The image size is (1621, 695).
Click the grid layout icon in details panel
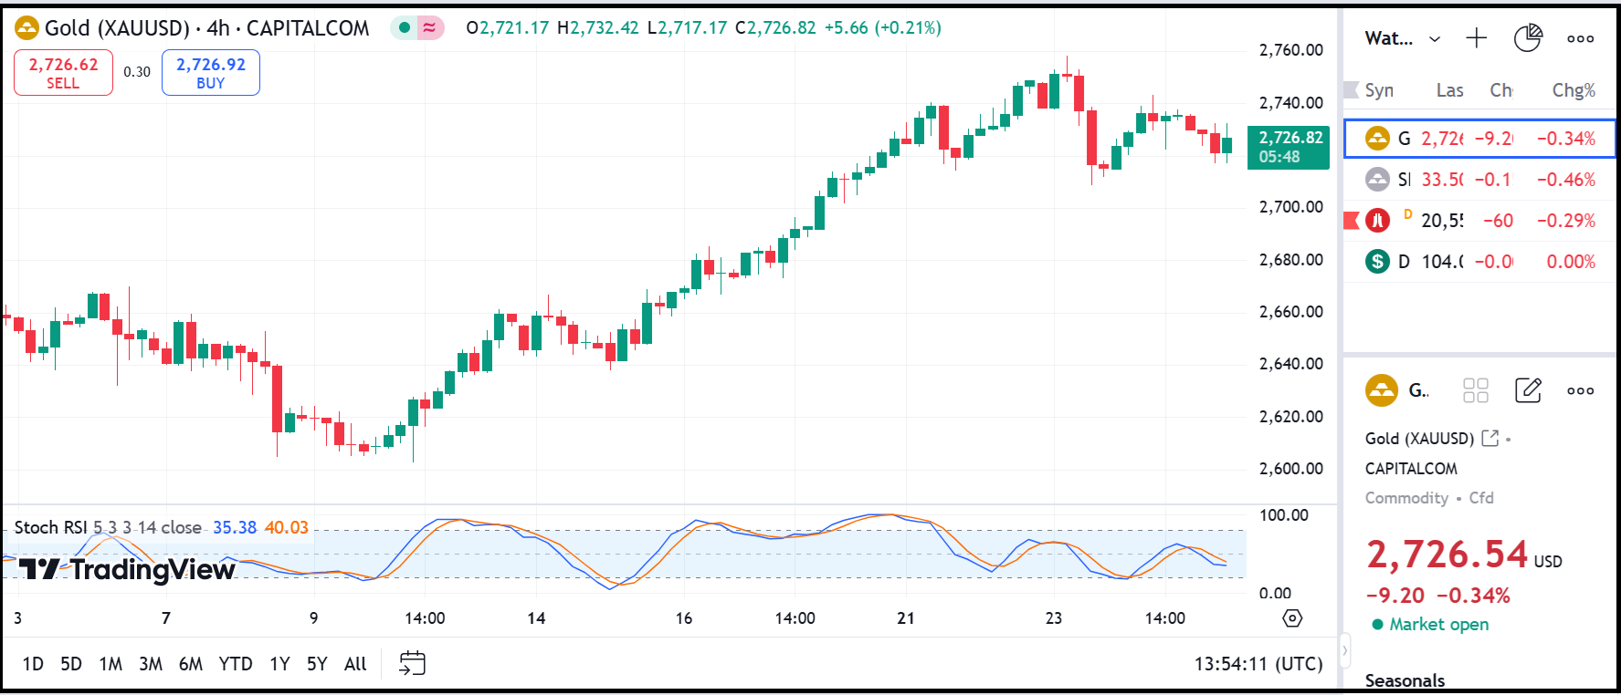pos(1475,390)
